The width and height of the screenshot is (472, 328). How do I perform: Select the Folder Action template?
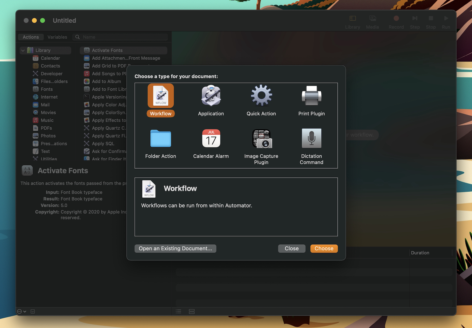[160, 139]
